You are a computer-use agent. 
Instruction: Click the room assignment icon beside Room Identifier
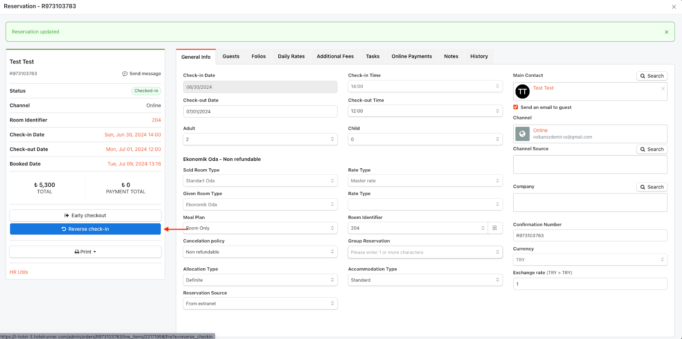click(494, 228)
